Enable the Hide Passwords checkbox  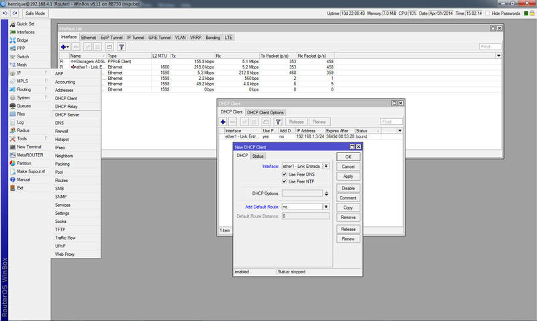[488, 13]
